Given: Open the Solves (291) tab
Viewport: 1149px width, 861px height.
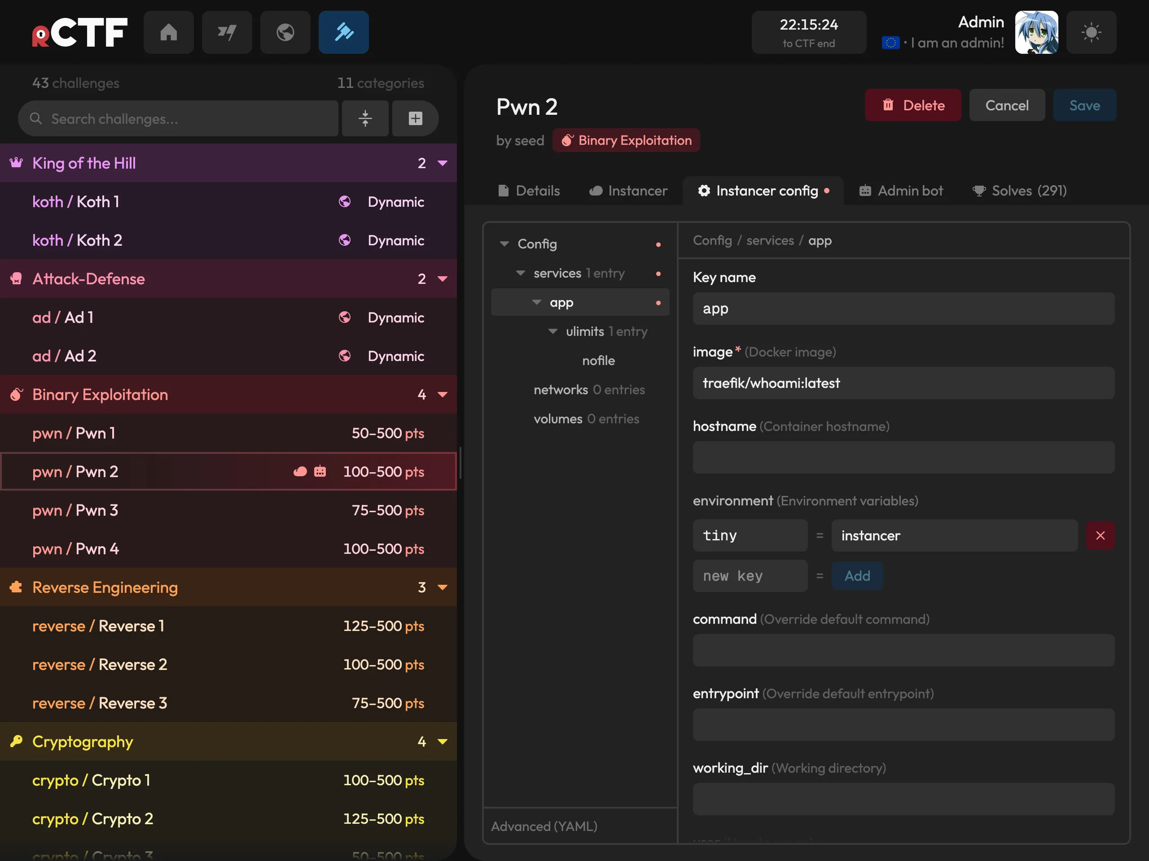Looking at the screenshot, I should coord(1019,191).
